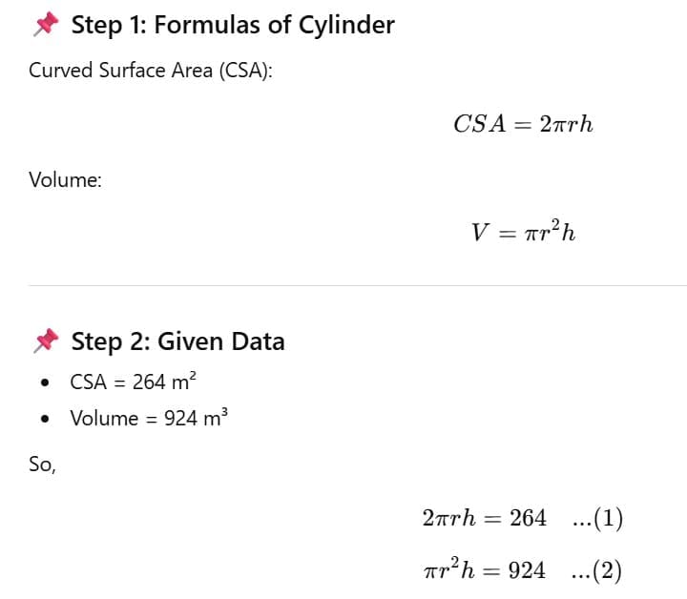687x599 pixels.
Task: Click the pushpin icon beside Step 2
Action: pyautogui.click(x=45, y=341)
